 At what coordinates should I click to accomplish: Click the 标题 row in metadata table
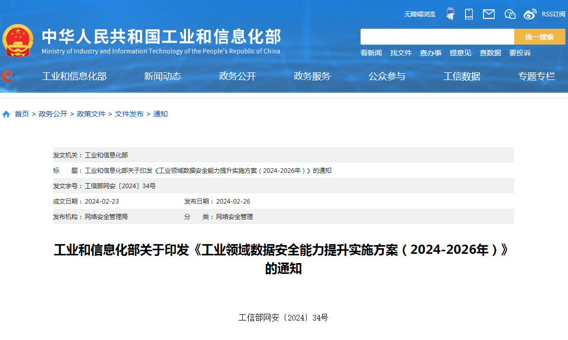click(284, 171)
